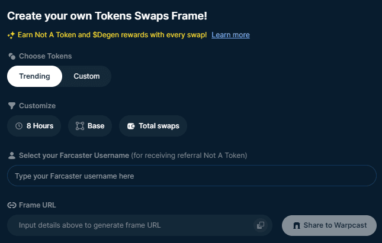Click the link icon next to Frame URL
This screenshot has width=382, height=243.
click(11, 205)
